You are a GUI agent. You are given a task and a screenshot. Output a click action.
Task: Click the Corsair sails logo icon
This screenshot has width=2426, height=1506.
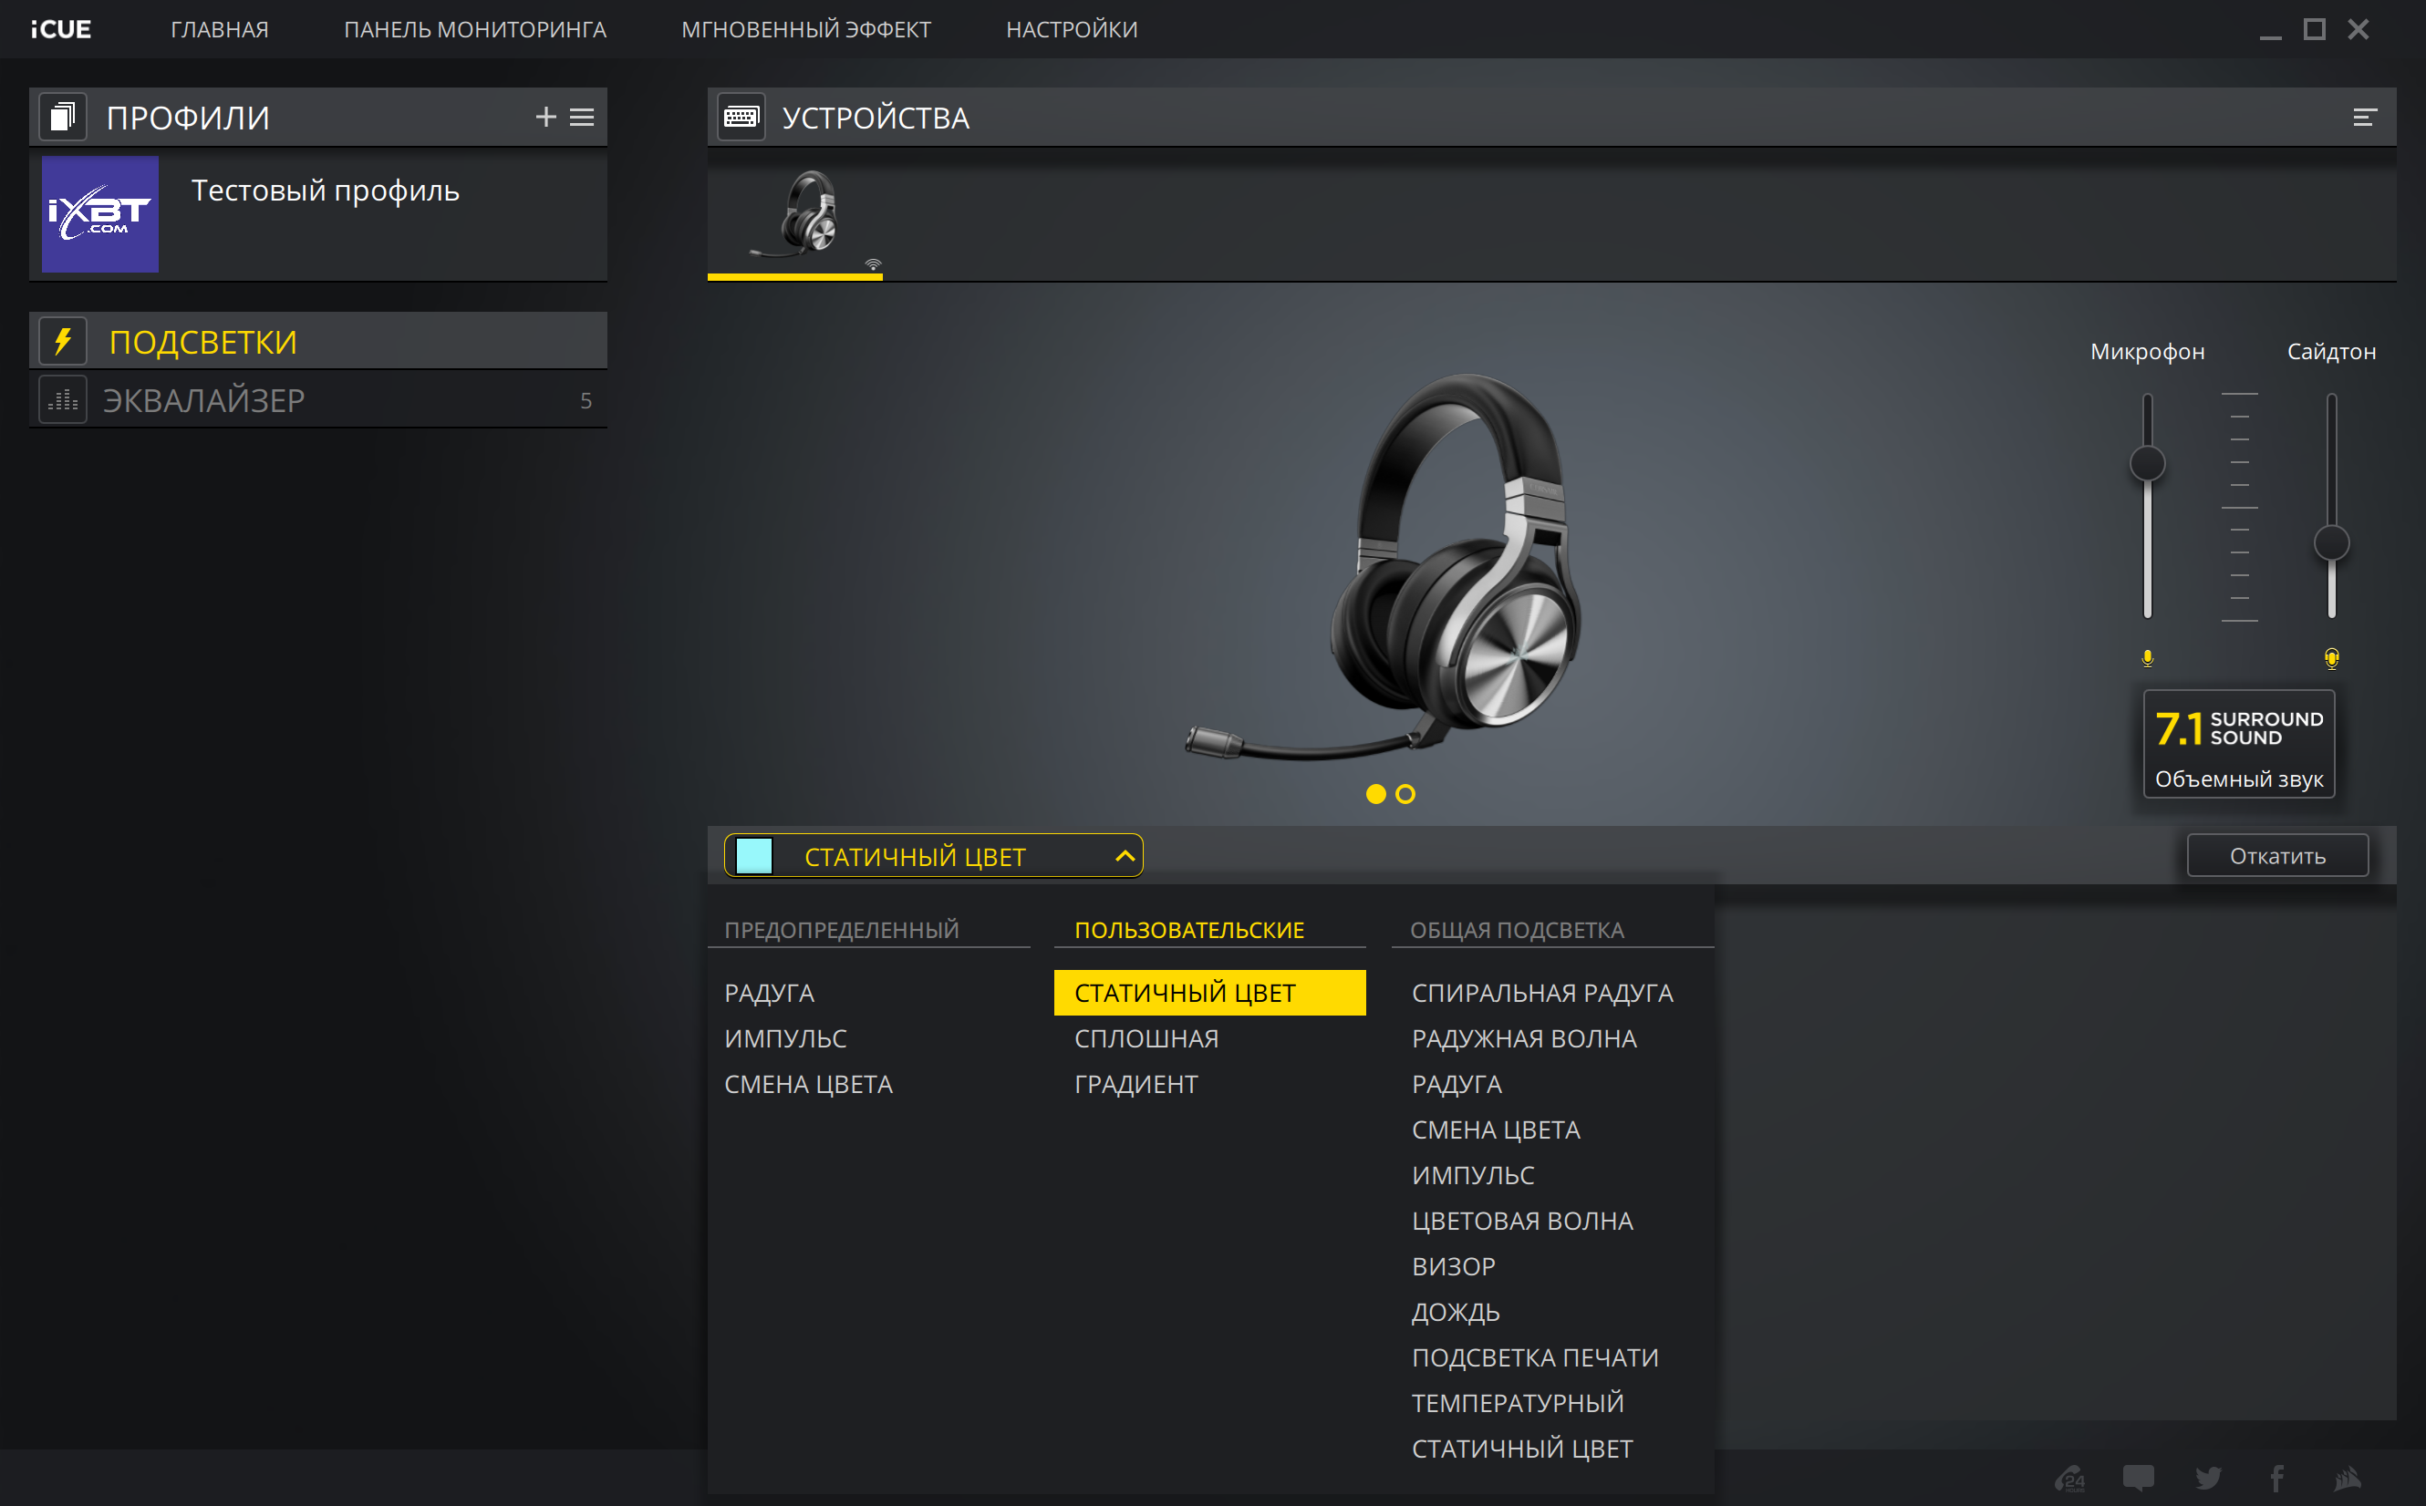tap(2348, 1477)
